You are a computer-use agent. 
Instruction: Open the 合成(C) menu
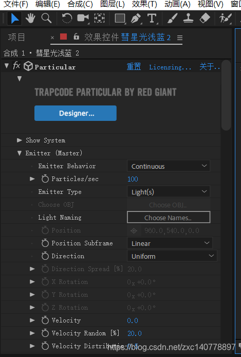pos(80,4)
